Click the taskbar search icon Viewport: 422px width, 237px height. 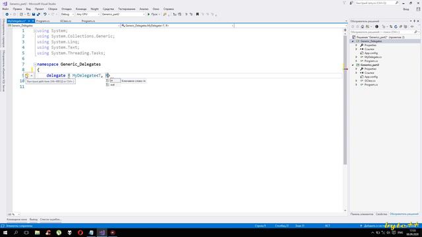[16, 232]
